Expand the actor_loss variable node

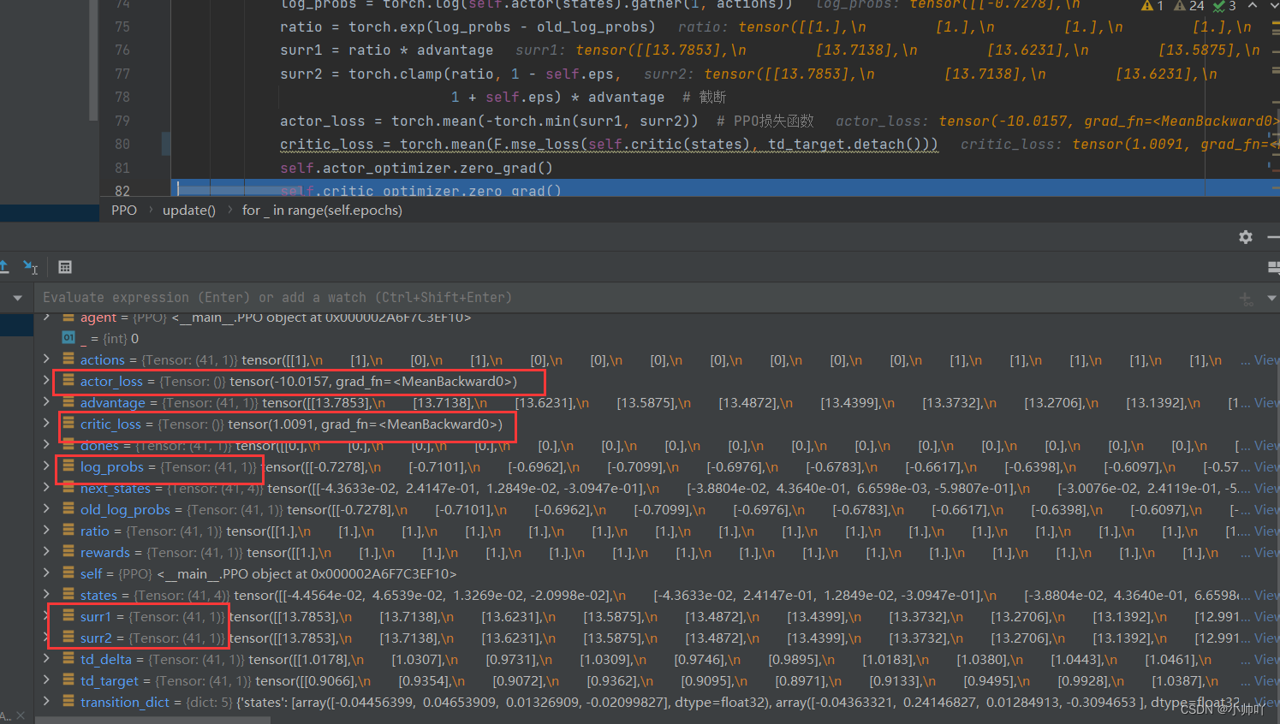point(46,381)
